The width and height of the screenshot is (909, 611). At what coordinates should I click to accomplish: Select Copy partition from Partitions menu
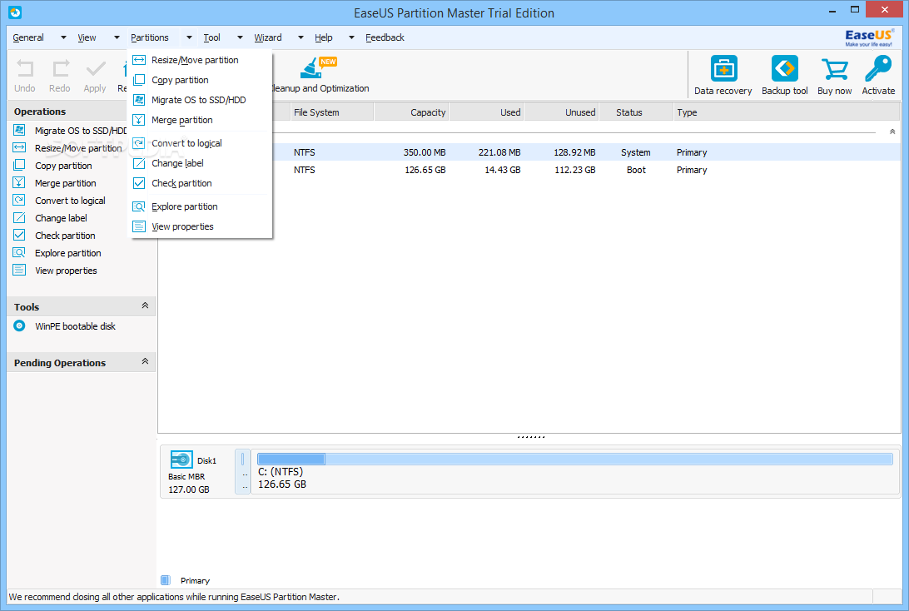pos(200,80)
